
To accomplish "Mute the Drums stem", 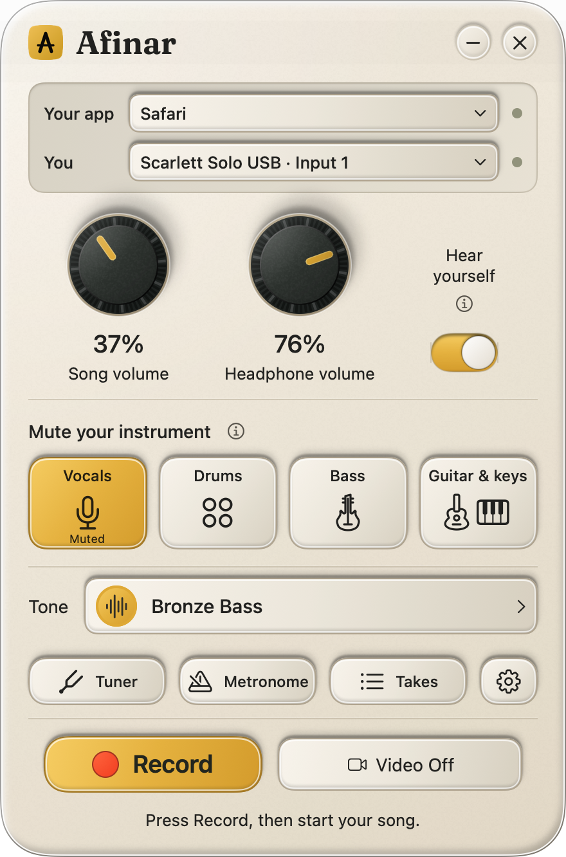I will [218, 502].
